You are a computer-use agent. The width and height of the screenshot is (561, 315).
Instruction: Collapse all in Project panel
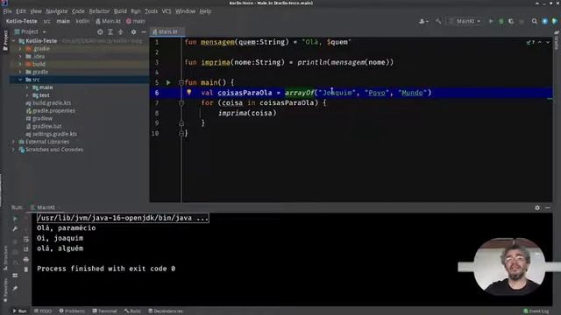pyautogui.click(x=121, y=32)
